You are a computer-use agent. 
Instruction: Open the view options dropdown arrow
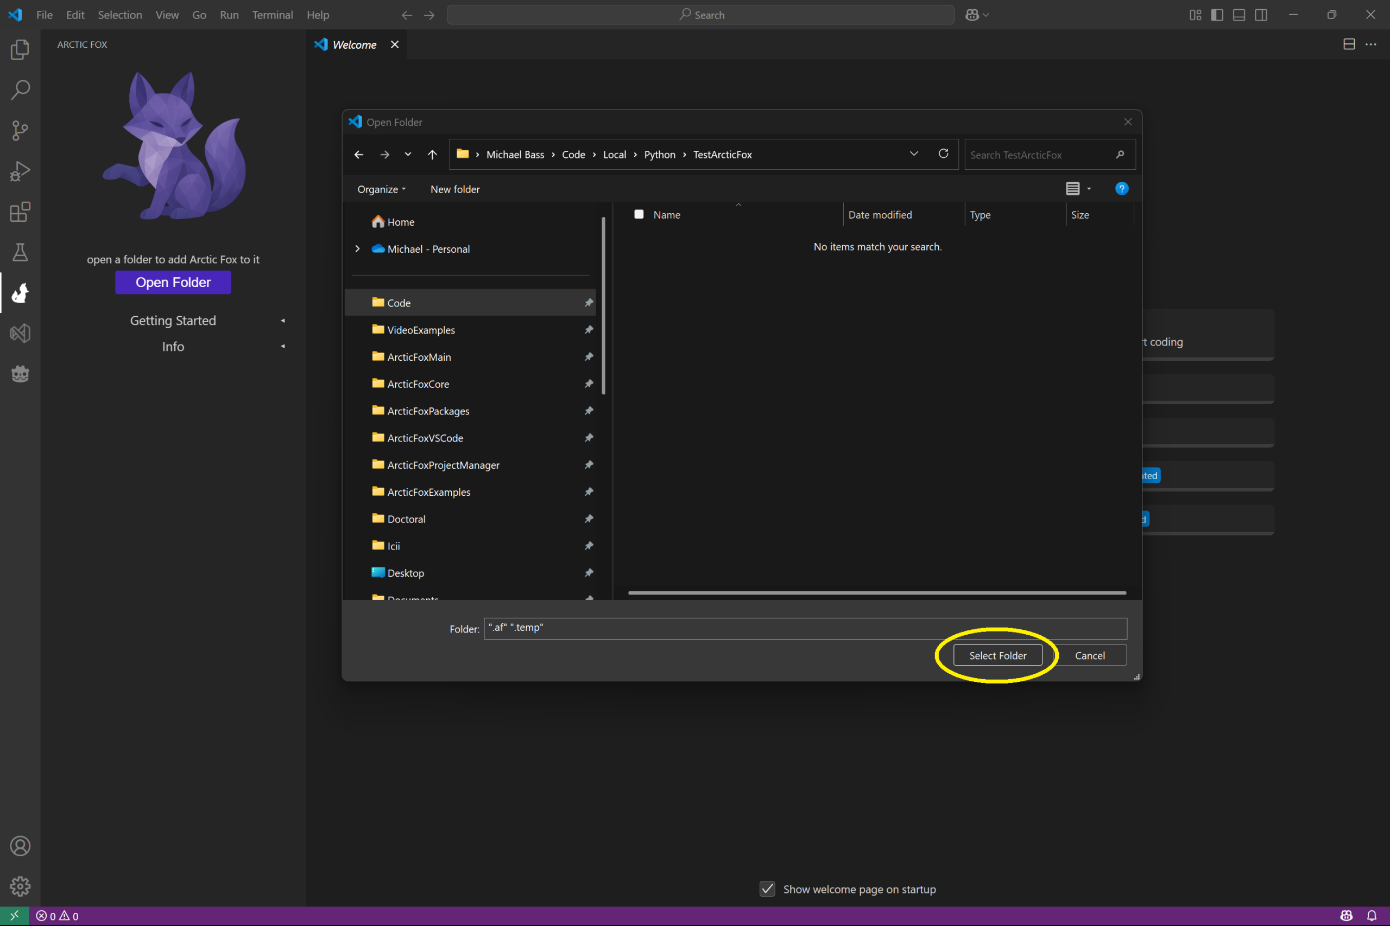[x=1089, y=189]
